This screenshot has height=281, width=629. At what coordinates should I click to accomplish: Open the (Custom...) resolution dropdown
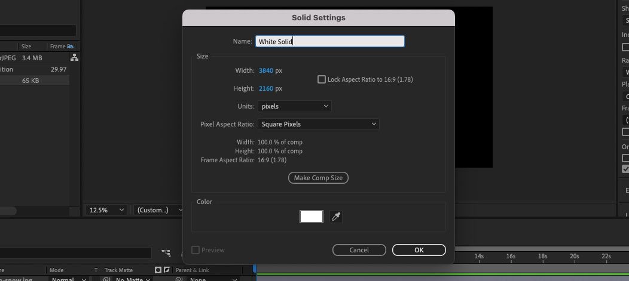coord(158,210)
